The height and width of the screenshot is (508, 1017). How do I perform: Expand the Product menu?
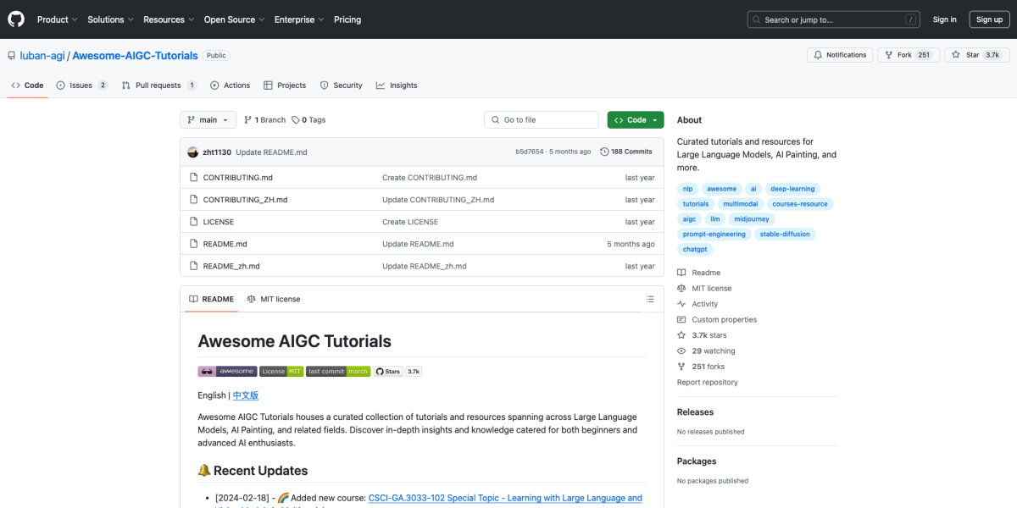(57, 19)
